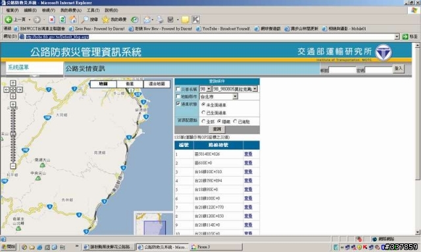Open the 工具(T) menu
421x252 pixels.
(93, 10)
